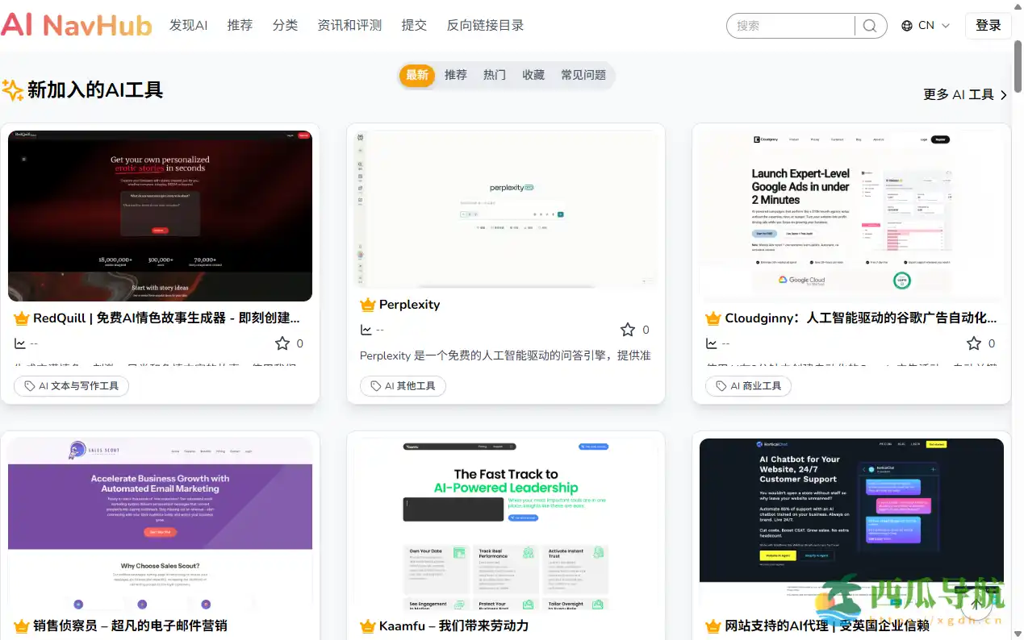Click the sparkle icon beside 新加入的AI工具 heading
Viewport: 1024px width, 640px height.
coord(12,89)
